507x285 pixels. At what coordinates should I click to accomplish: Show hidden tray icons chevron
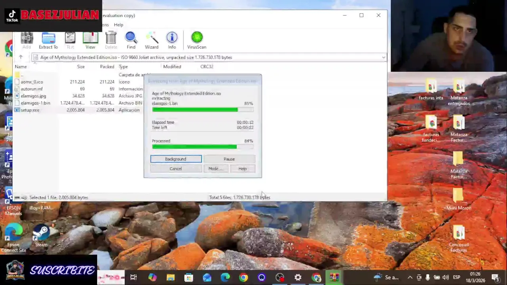pos(410,277)
